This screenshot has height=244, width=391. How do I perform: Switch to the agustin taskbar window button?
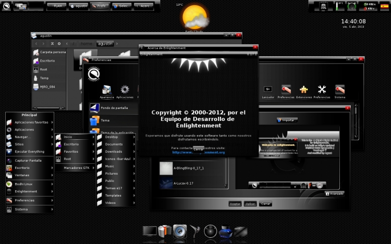click(79, 6)
